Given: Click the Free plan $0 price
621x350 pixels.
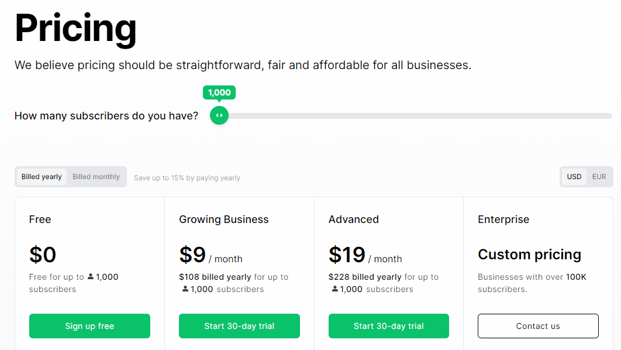Looking at the screenshot, I should [43, 255].
